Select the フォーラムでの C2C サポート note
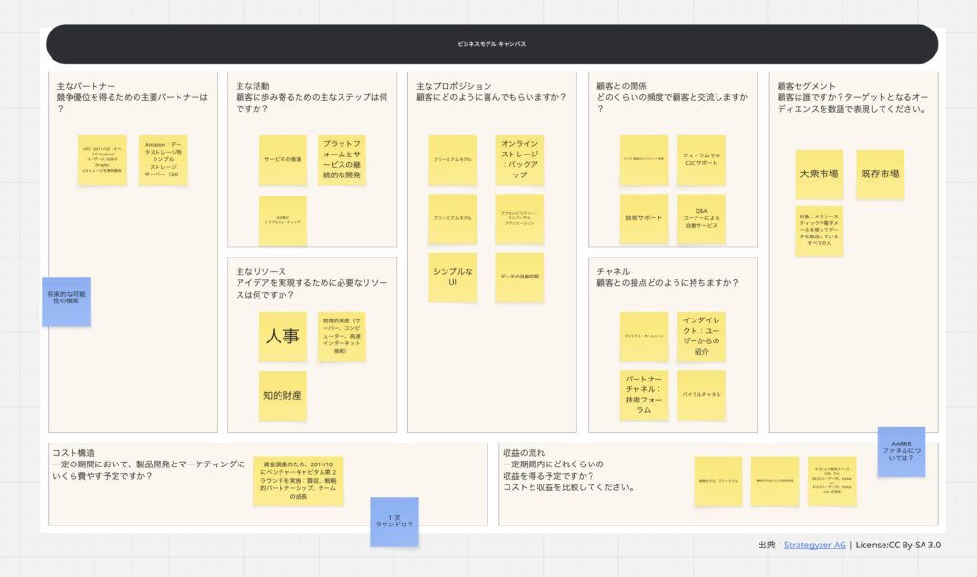The image size is (977, 577). (x=701, y=159)
